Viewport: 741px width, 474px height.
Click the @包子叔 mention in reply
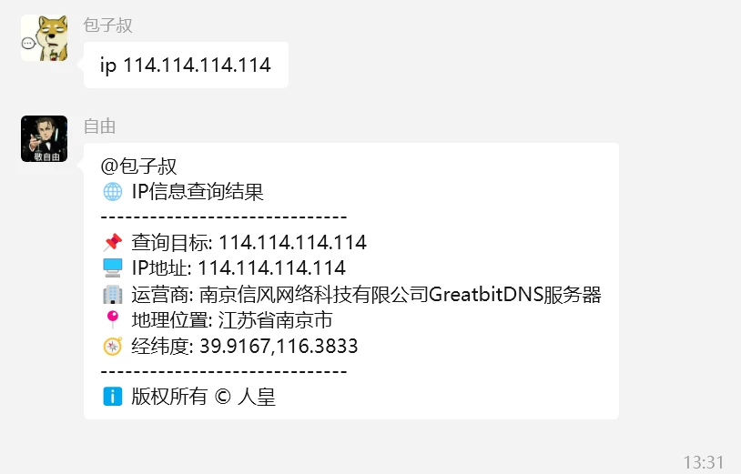coord(138,166)
